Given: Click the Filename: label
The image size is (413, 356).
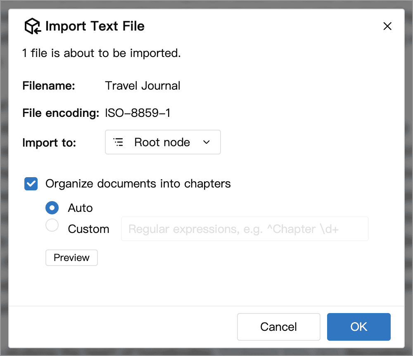Looking at the screenshot, I should pyautogui.click(x=49, y=86).
